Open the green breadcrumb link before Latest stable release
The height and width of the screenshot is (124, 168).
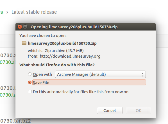1,12
